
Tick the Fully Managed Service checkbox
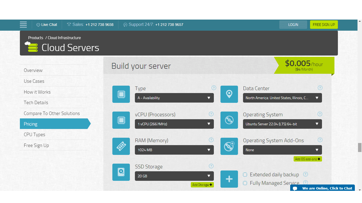pyautogui.click(x=245, y=183)
